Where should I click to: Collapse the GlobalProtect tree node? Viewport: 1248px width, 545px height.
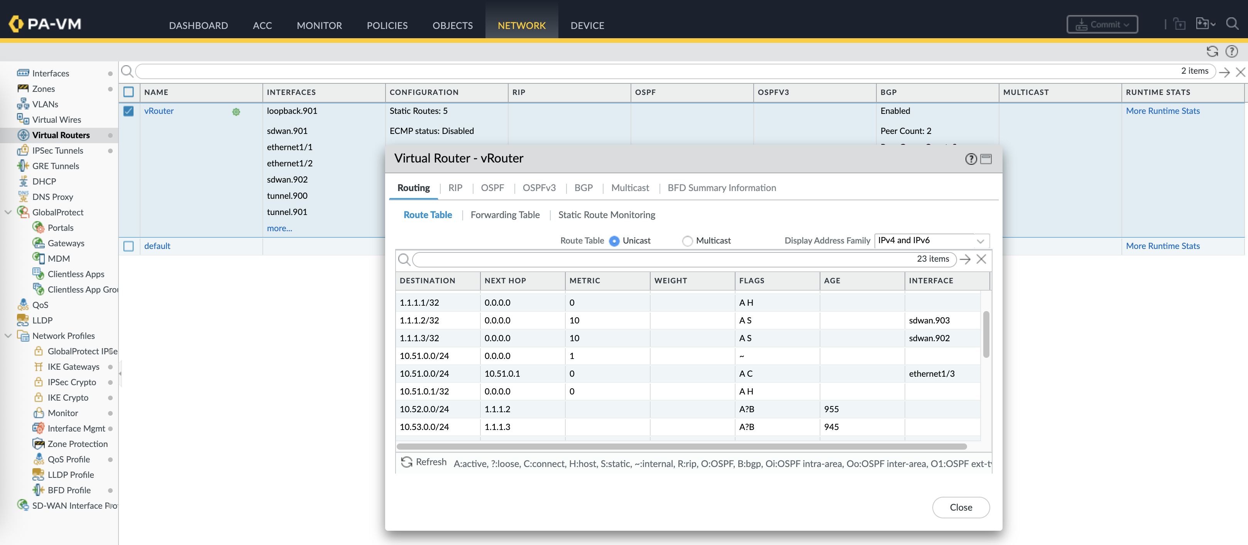pyautogui.click(x=8, y=212)
